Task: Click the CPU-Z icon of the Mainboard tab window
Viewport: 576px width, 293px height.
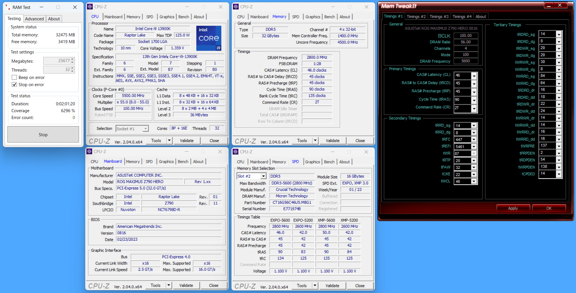Action: (x=89, y=151)
